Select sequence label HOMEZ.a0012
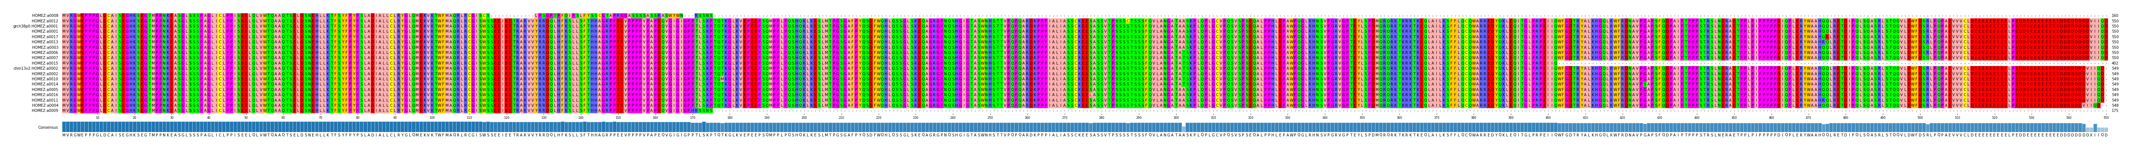 point(45,21)
